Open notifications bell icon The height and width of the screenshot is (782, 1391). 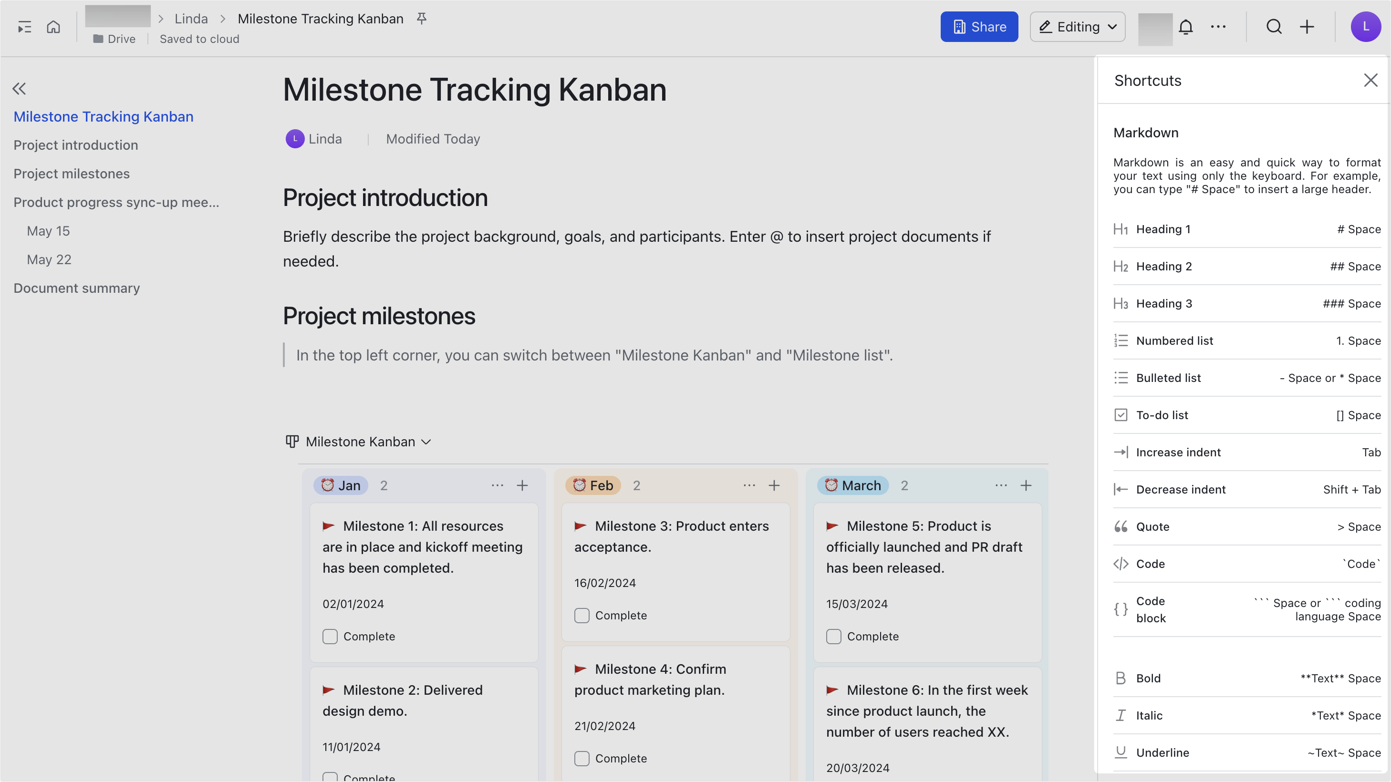tap(1185, 27)
